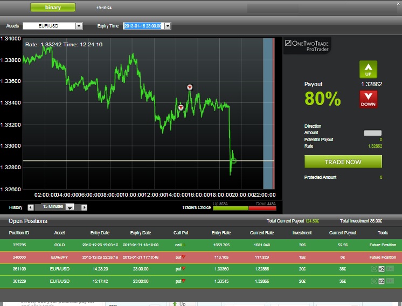402x306 pixels.
Task: Click the red DOWN arrow button
Action: pyautogui.click(x=368, y=99)
